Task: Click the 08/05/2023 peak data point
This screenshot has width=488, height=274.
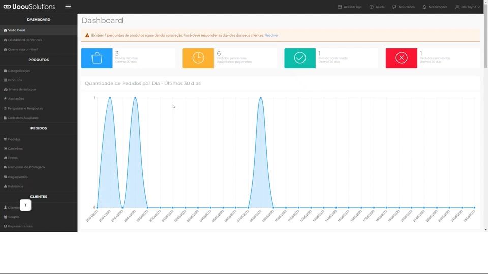Action: 261,98
